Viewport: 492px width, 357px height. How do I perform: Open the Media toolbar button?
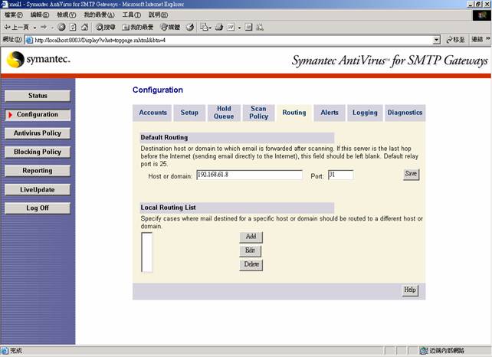click(170, 28)
